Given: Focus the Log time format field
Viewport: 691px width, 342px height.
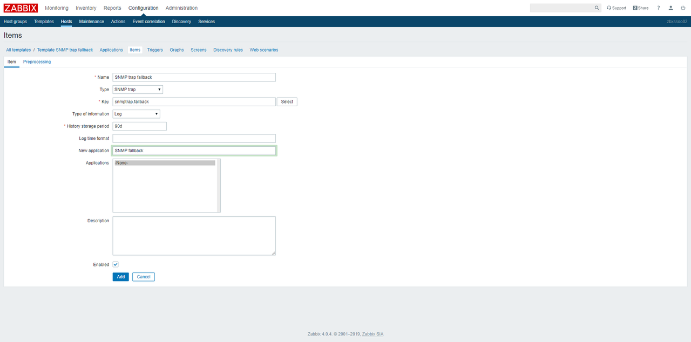Looking at the screenshot, I should [194, 139].
